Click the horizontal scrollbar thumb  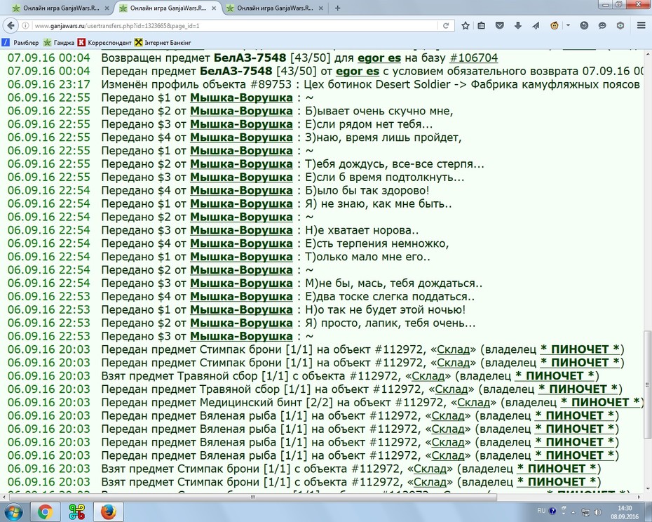click(x=253, y=497)
